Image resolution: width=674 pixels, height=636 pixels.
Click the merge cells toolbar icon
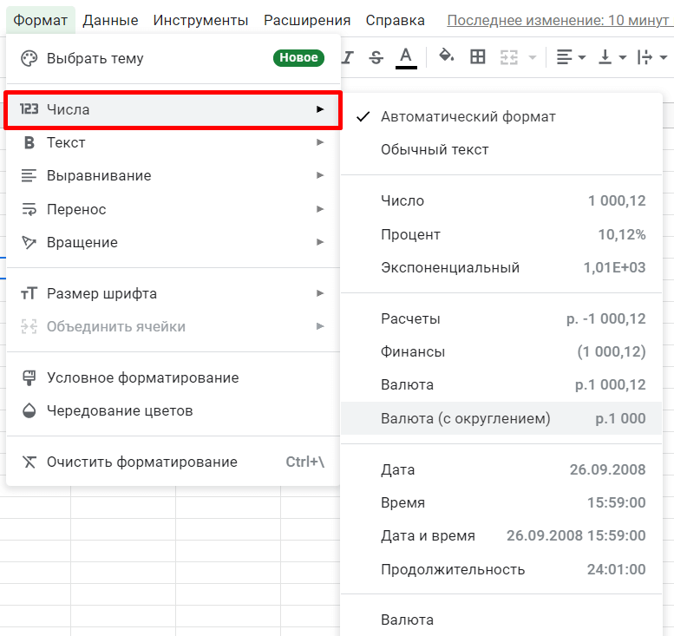(509, 57)
